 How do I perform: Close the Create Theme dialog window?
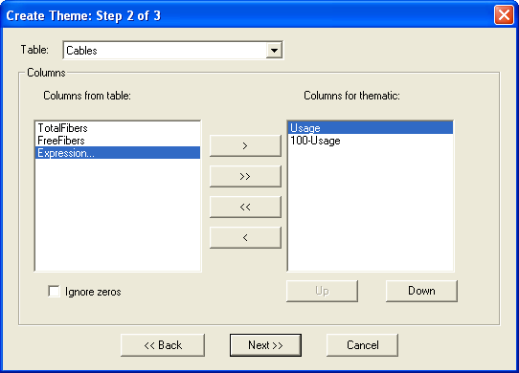[504, 15]
